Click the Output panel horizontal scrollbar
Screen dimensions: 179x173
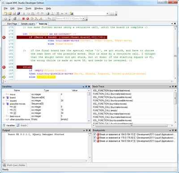(45, 160)
